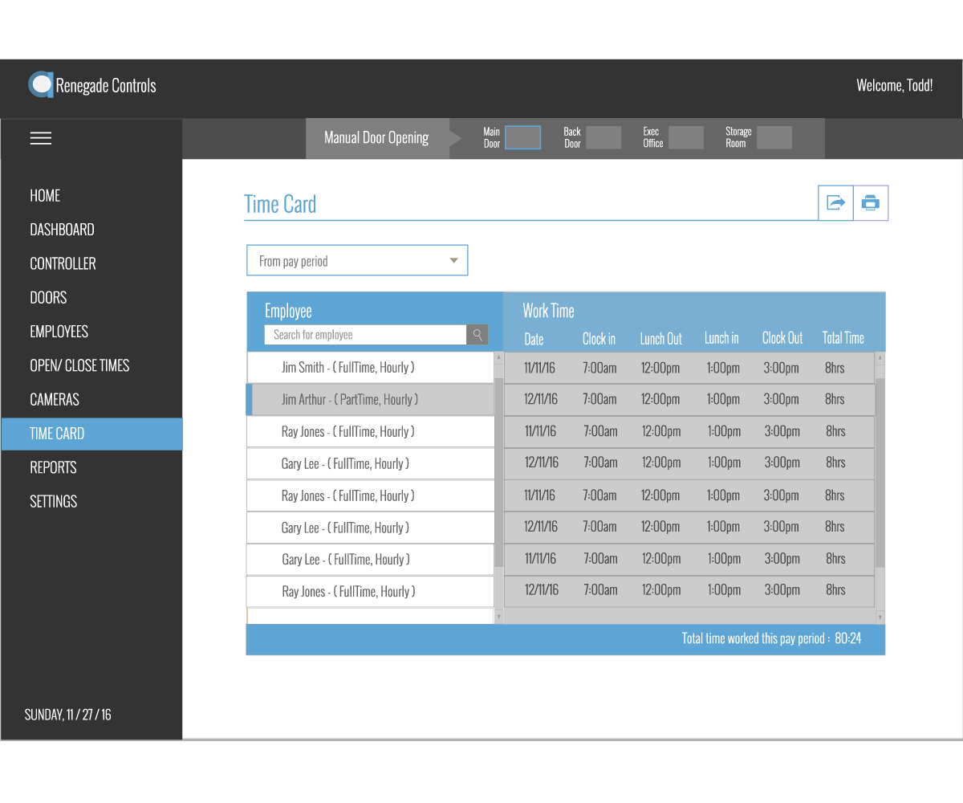Click the Search for employee field
The width and height of the screenshot is (963, 803).
(x=365, y=335)
